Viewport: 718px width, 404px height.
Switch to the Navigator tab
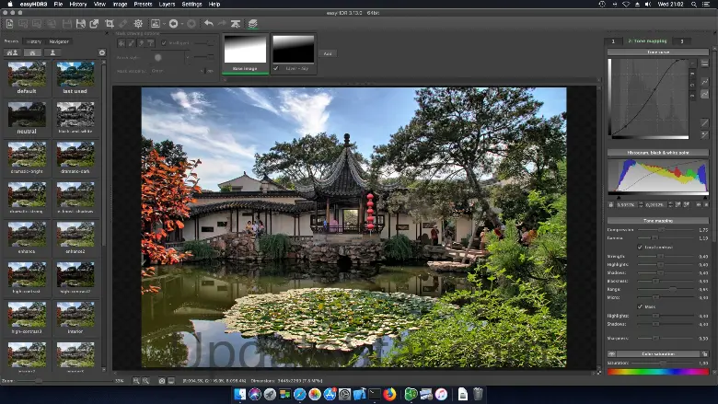60,41
